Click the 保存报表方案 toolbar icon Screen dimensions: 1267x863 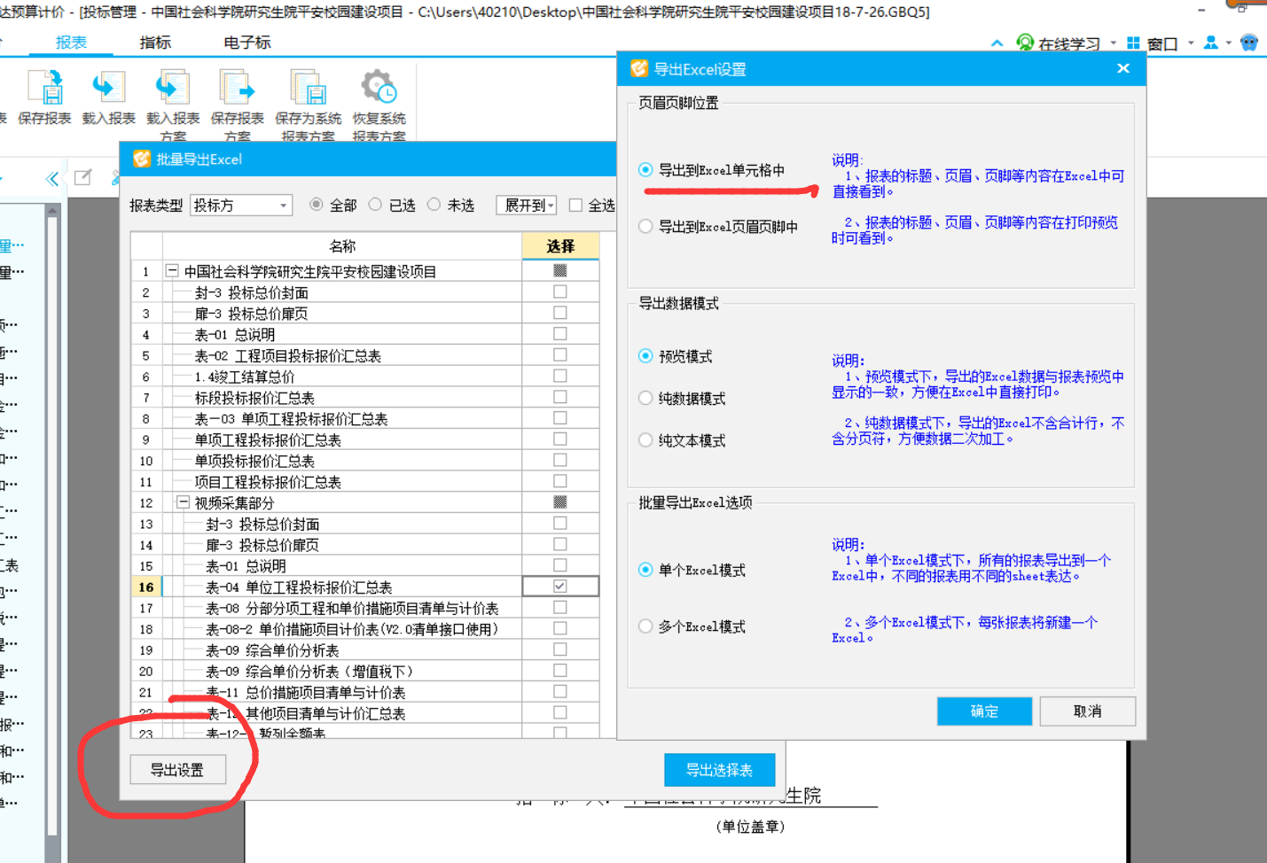point(237,88)
